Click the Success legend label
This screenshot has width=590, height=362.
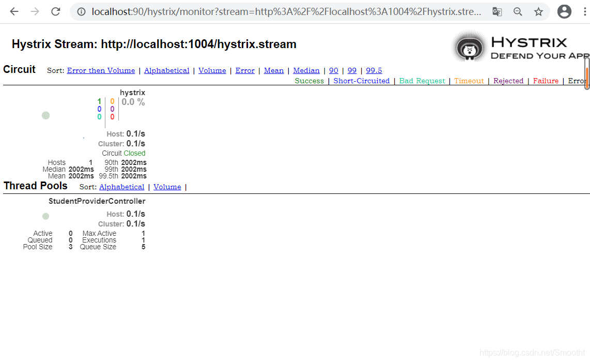(x=309, y=81)
